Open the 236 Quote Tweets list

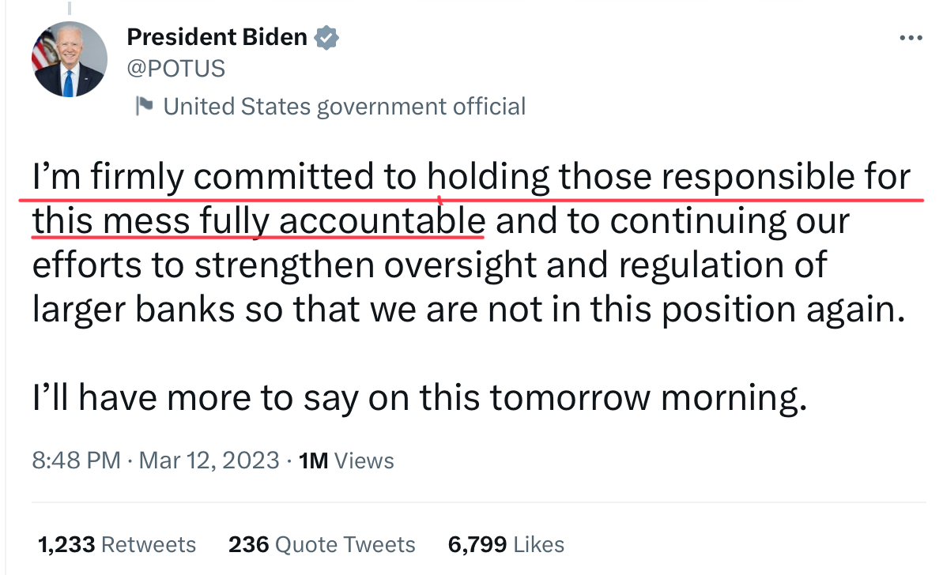pyautogui.click(x=322, y=544)
